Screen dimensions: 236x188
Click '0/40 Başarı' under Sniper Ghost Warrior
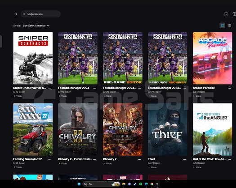click(19, 92)
